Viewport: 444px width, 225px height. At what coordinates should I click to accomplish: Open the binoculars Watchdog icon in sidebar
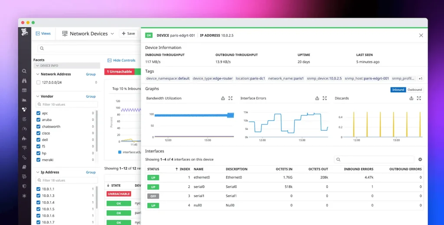point(24,81)
